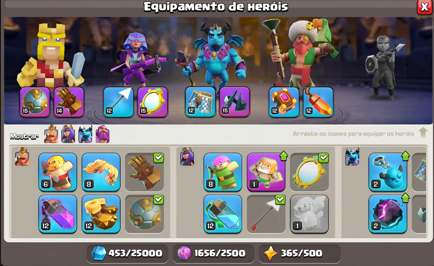The height and width of the screenshot is (266, 434).
Task: Select the Barbarian Puppet equipment level 6
Action: pos(58,172)
